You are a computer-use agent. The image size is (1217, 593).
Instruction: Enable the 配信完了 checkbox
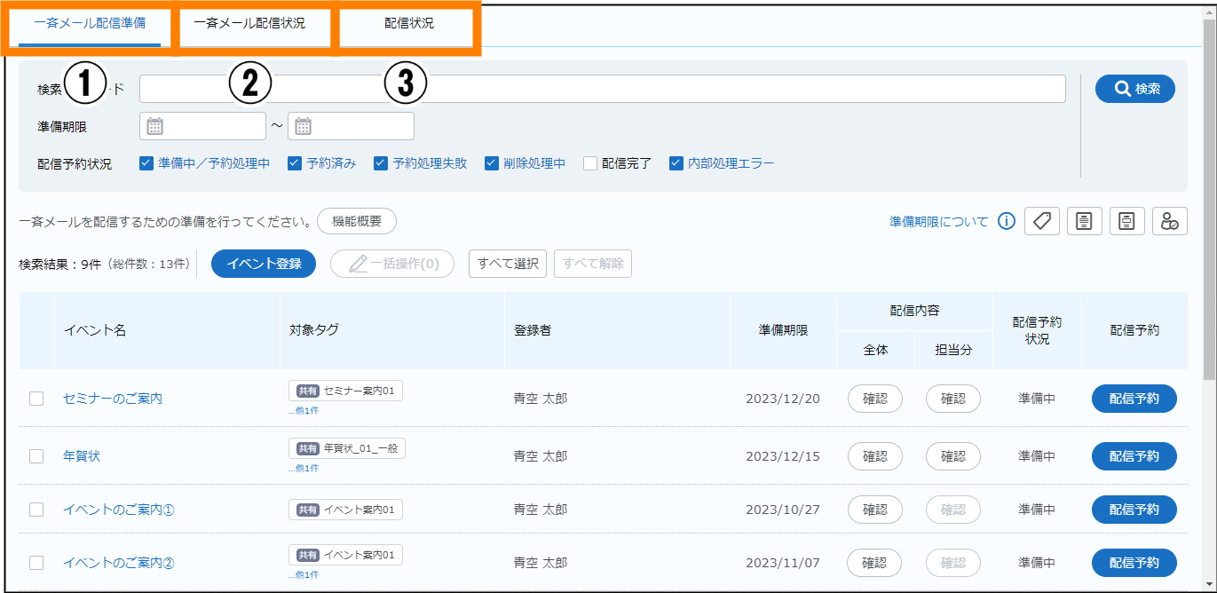click(x=590, y=163)
